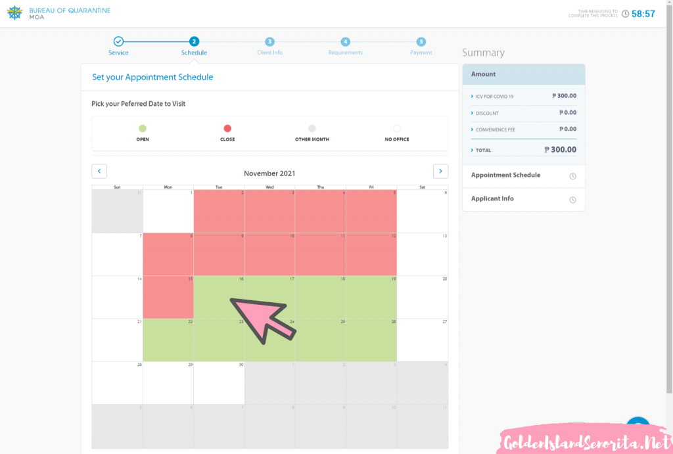Screen dimensions: 673x454
Task: Click the green Open legend swatch
Action: 143,129
